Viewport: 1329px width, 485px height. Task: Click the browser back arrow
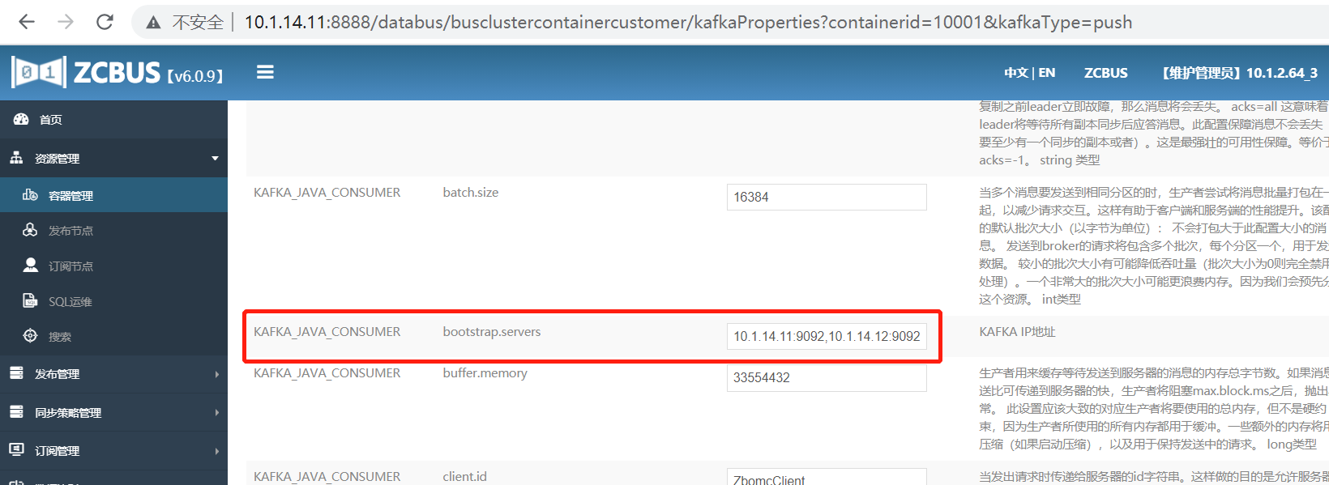pos(27,22)
